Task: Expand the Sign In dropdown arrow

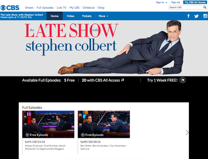Action: tap(166, 3)
